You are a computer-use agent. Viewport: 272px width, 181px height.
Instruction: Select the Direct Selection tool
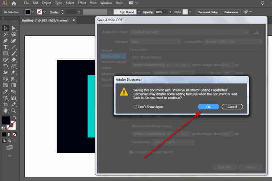click(13, 28)
